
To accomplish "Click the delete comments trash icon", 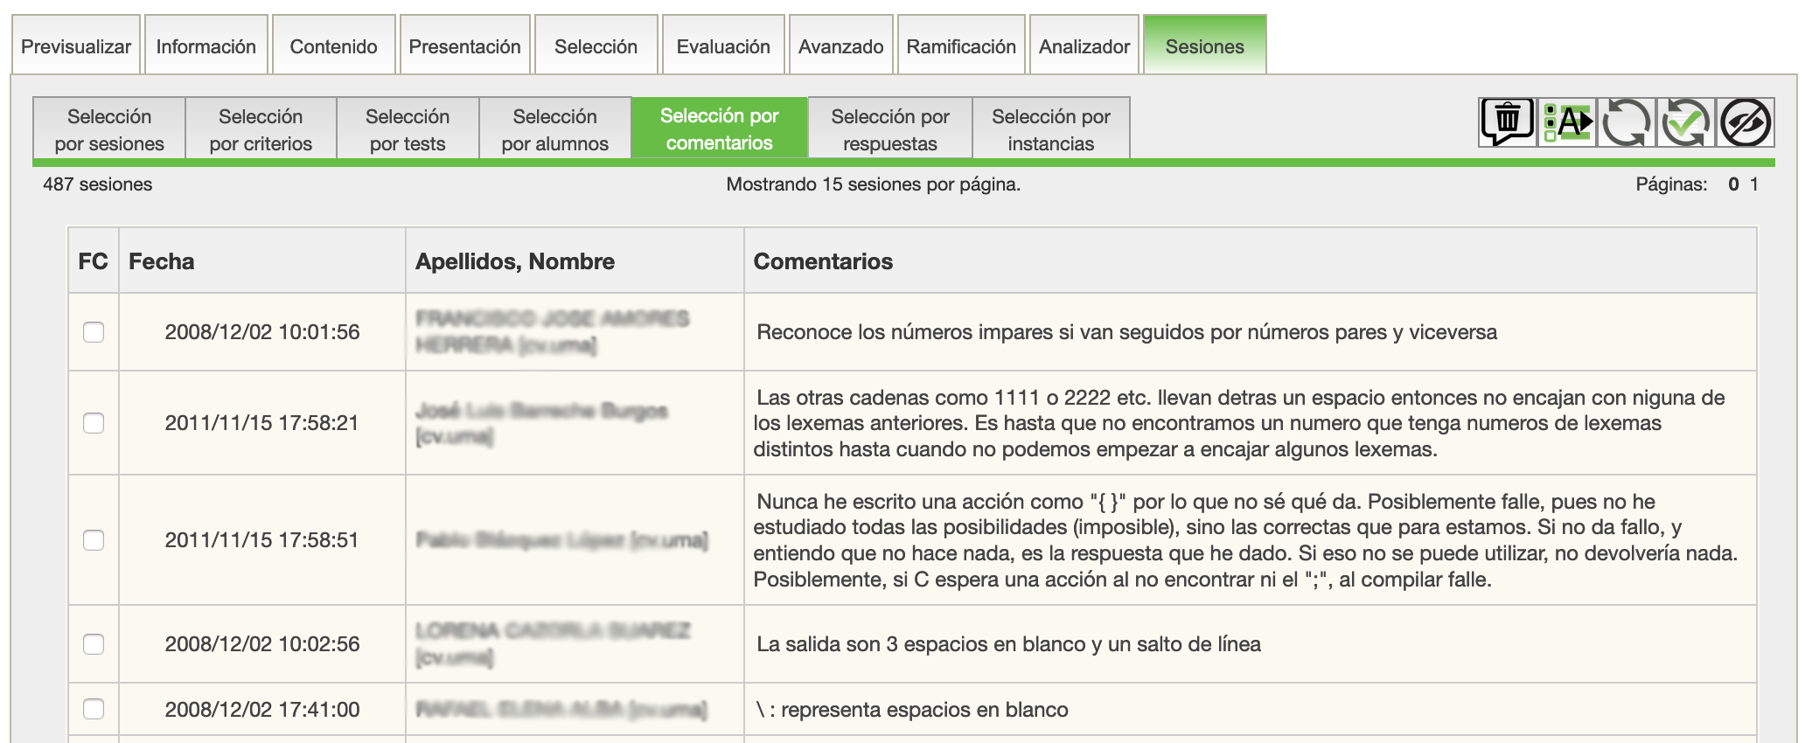I will pos(1507,122).
